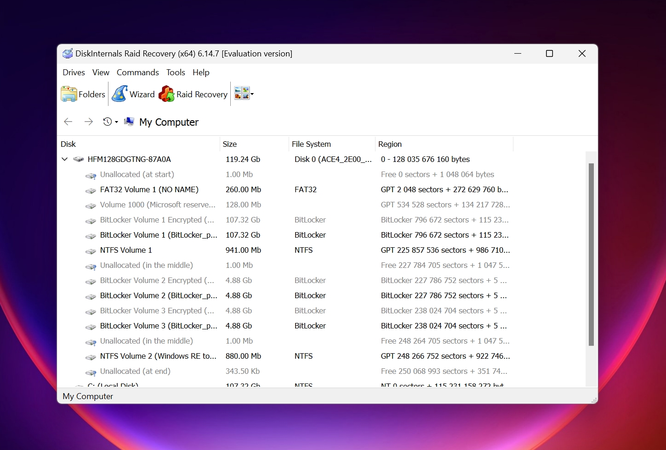The height and width of the screenshot is (450, 666).
Task: Maximize the DiskInternals Raid Recovery window
Action: click(x=549, y=54)
